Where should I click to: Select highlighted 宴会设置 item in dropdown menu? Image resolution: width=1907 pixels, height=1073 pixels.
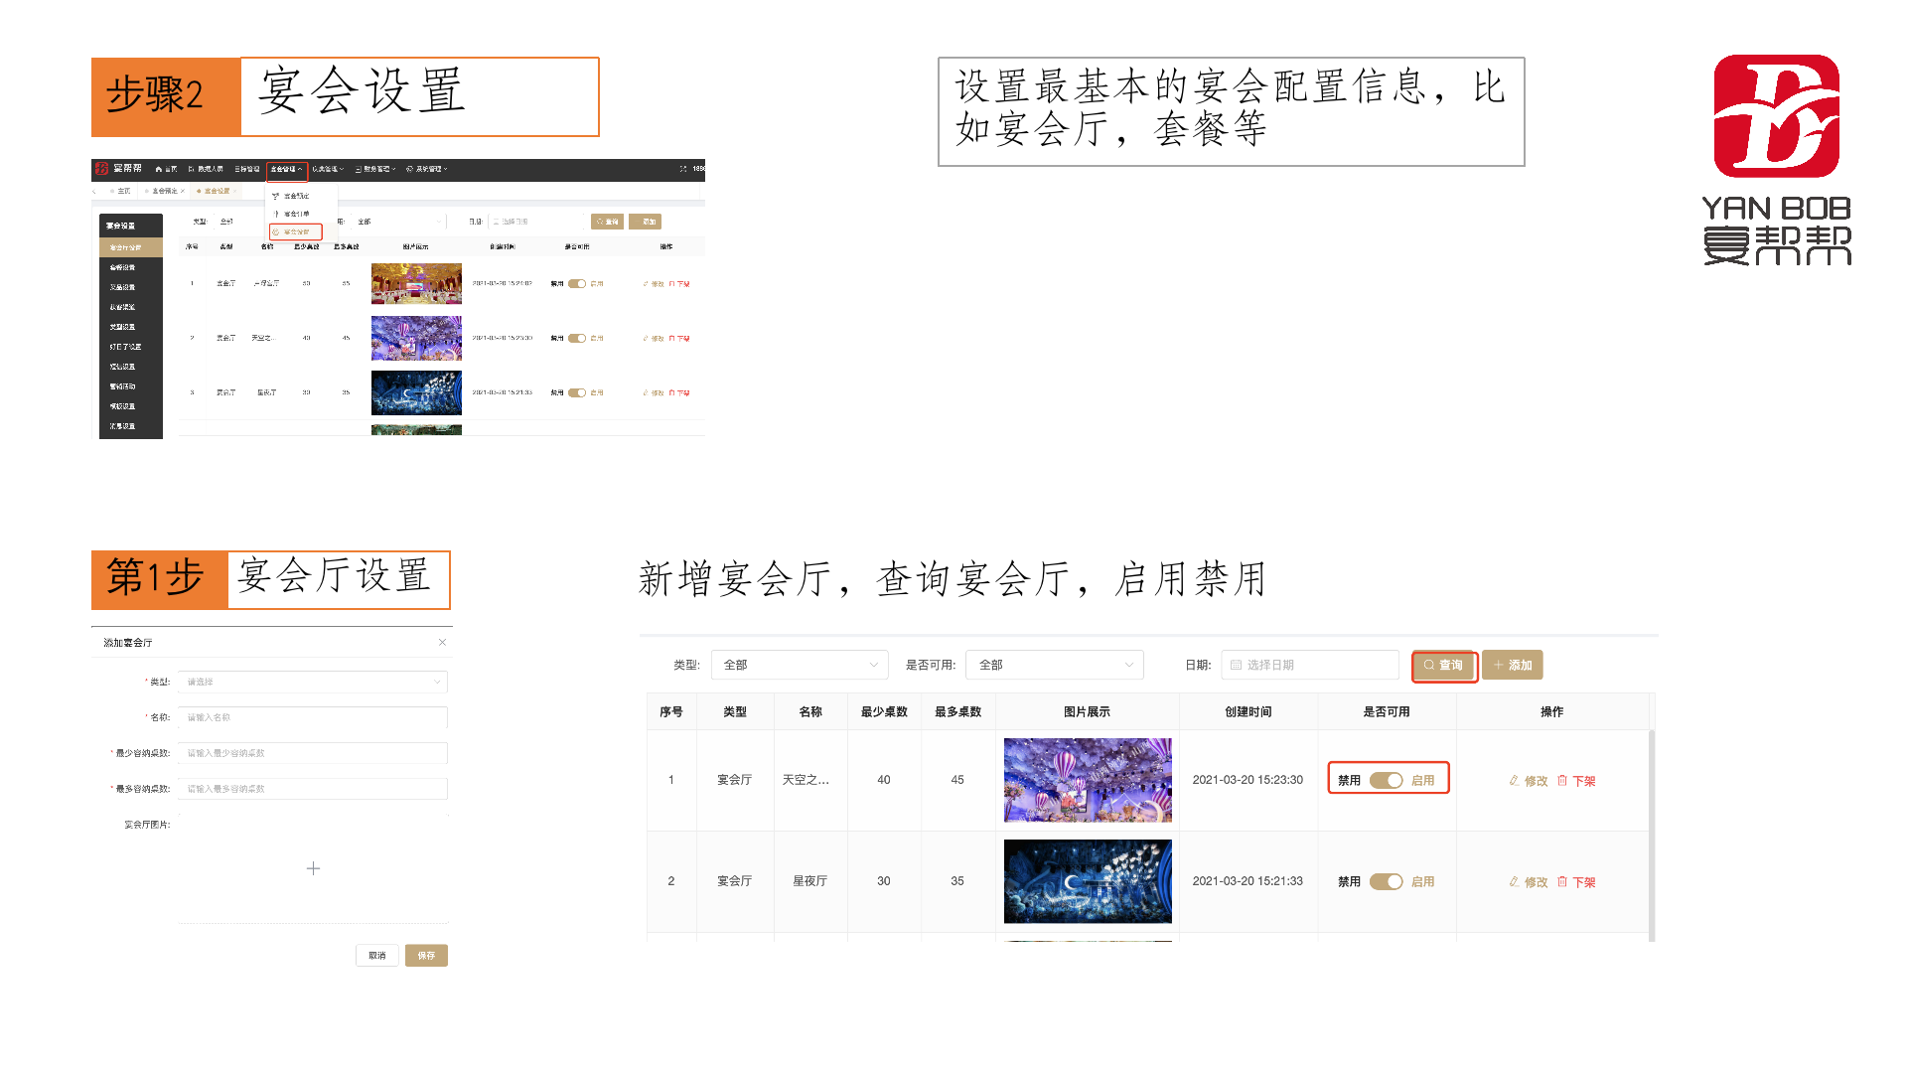pos(296,232)
